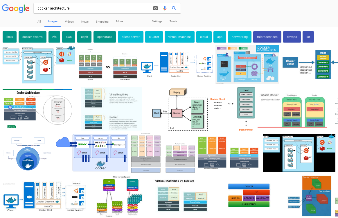Viewport: 338px width, 218px height.
Task: Choose the ceph filter chip
Action: pyautogui.click(x=84, y=37)
